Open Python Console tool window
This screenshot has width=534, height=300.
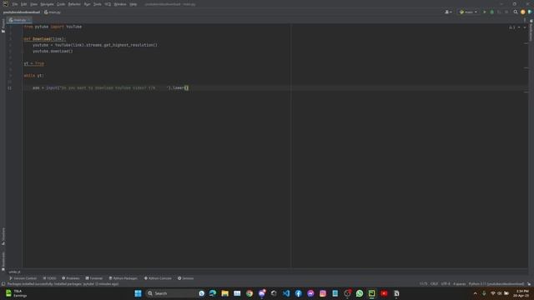[158, 278]
